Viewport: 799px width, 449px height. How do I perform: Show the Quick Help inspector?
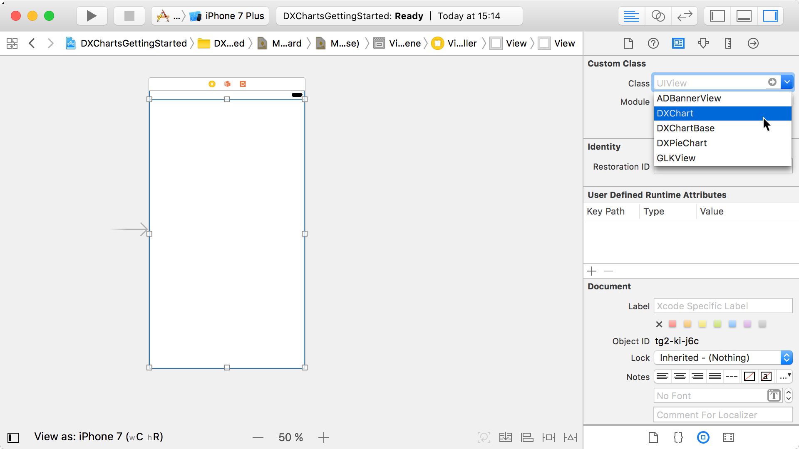(x=653, y=43)
